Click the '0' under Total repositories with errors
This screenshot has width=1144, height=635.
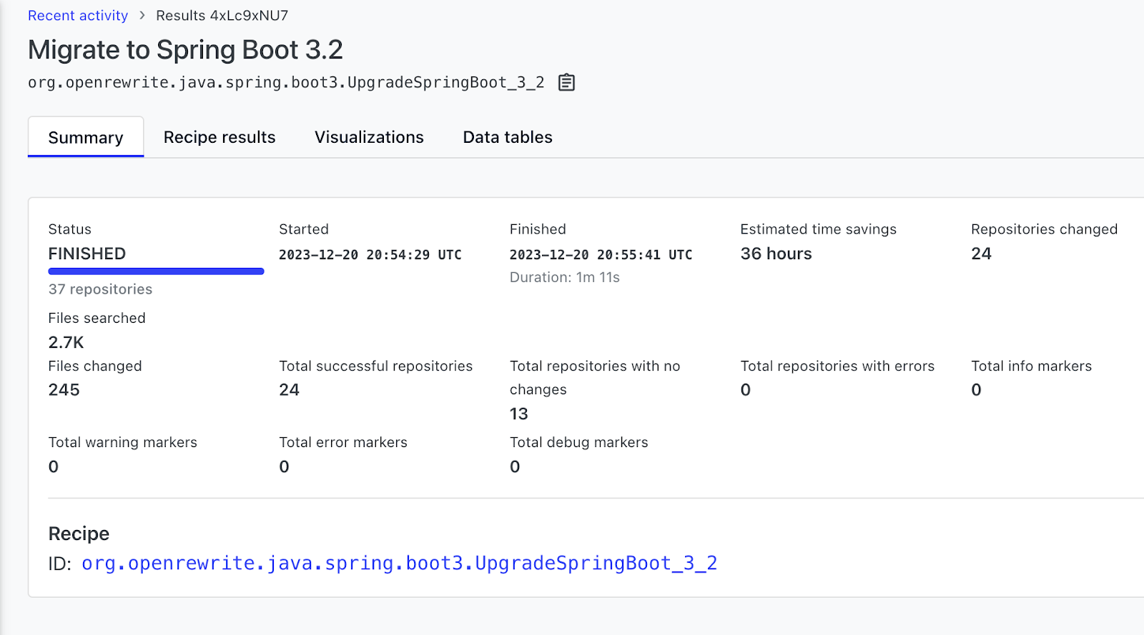coord(746,390)
